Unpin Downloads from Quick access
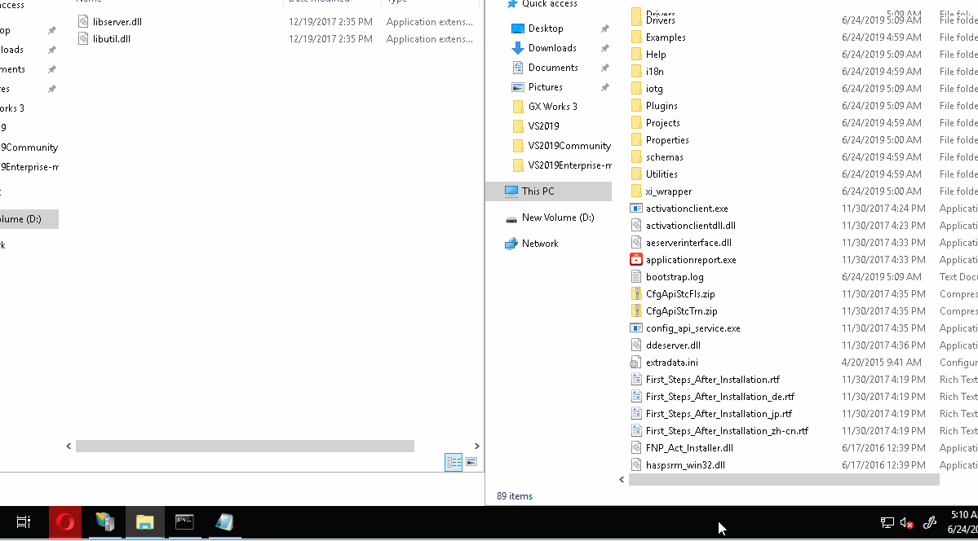Screen dimensions: 978x541 [604, 47]
